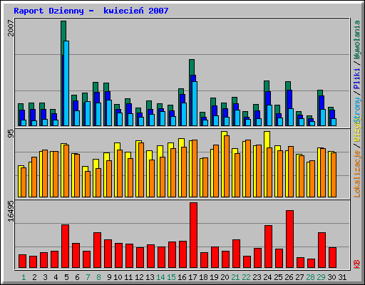Click day label "19" on the x-axis
Screen dimensions: 365x285
click(214, 277)
